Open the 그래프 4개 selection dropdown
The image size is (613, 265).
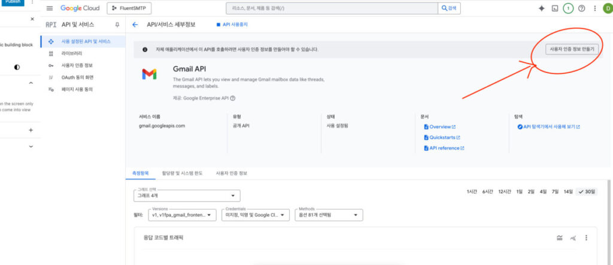[187, 196]
